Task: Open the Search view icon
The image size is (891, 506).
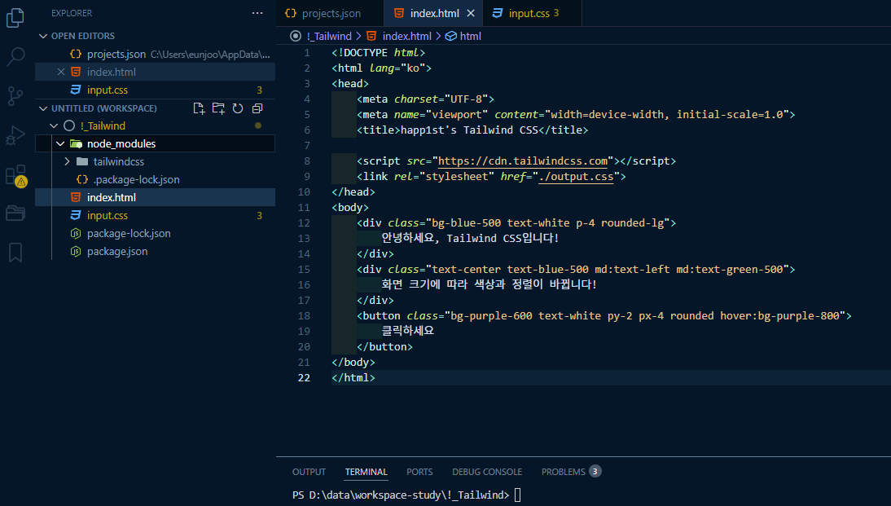Action: (15, 56)
